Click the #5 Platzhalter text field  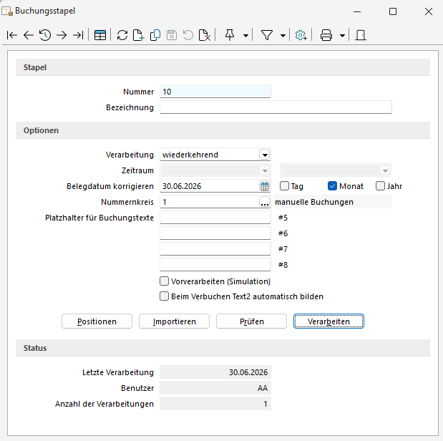coord(215,218)
